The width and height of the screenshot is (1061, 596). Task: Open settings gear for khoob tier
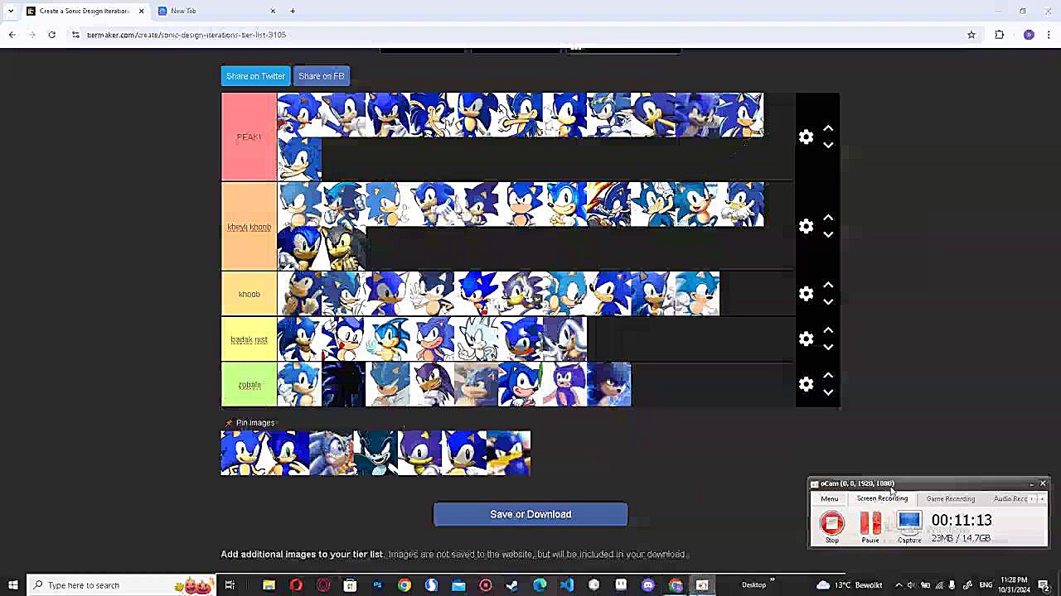806,294
